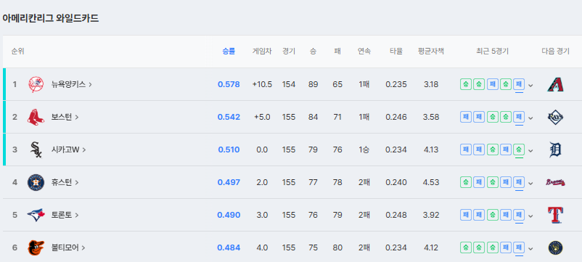This screenshot has height=262, width=582.
Task: Open the 토론토 team page link
Action: [65, 216]
